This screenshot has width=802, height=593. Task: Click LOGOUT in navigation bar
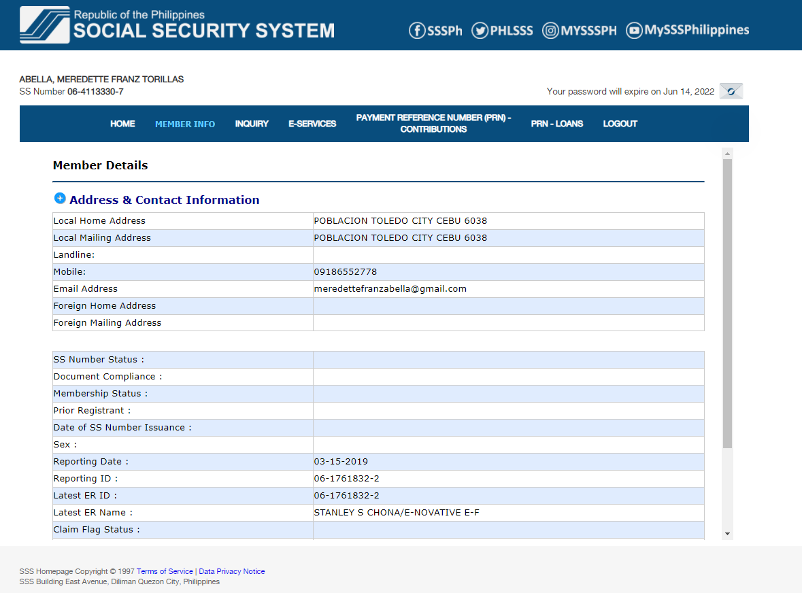620,124
